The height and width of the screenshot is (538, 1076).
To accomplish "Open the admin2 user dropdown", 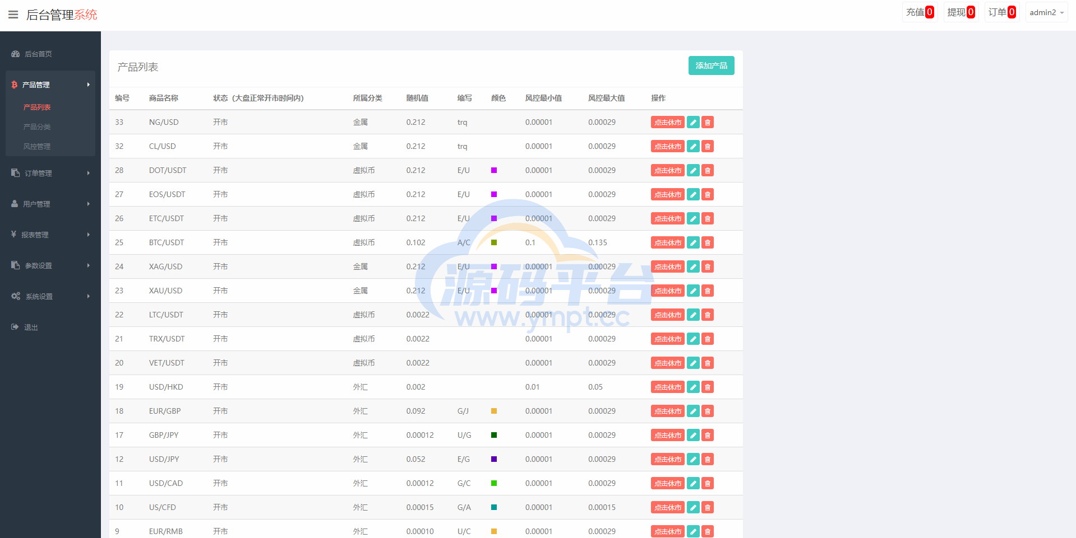I will [x=1046, y=12].
